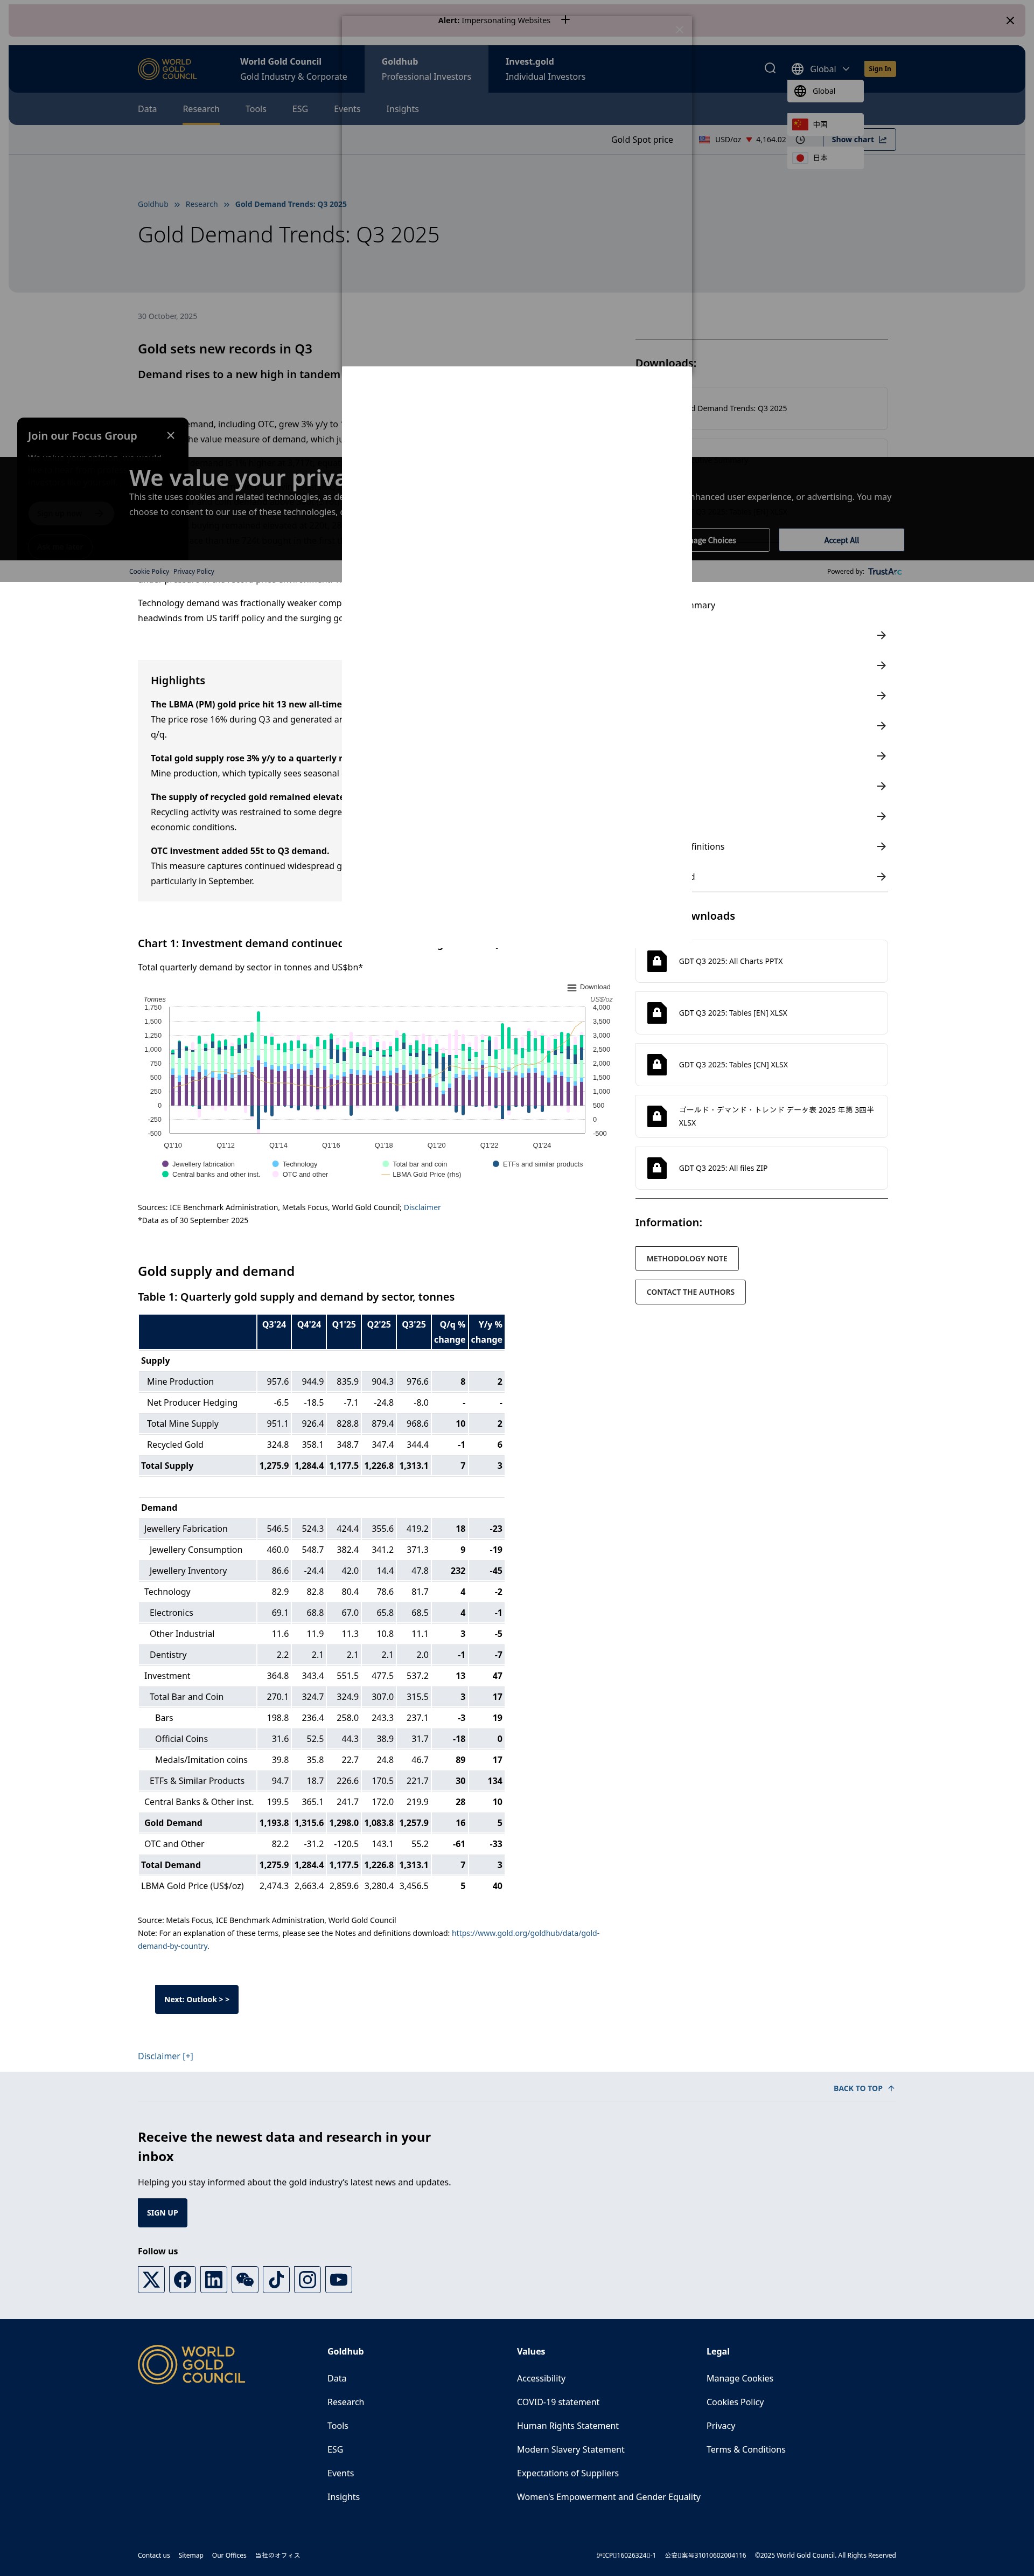The height and width of the screenshot is (2576, 1034).
Task: Open the Data menu in top navigation
Action: [x=147, y=109]
